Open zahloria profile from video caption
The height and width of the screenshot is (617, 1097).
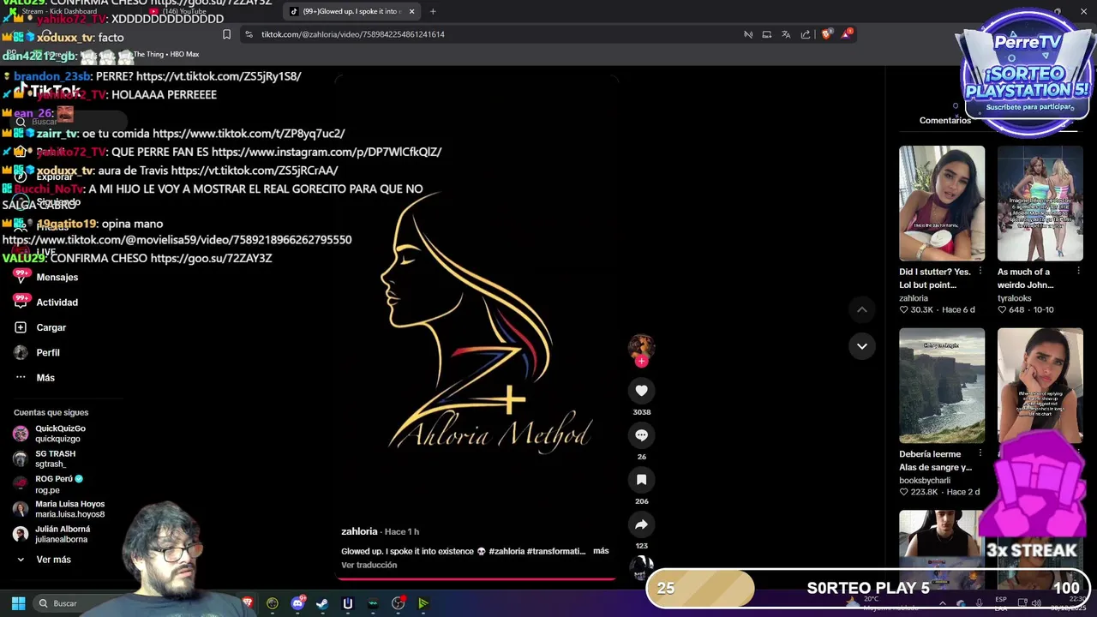click(359, 531)
